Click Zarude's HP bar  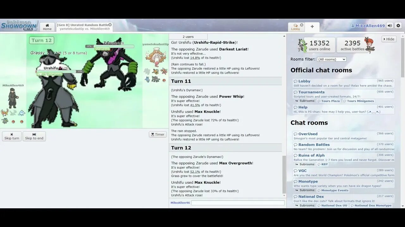[109, 46]
